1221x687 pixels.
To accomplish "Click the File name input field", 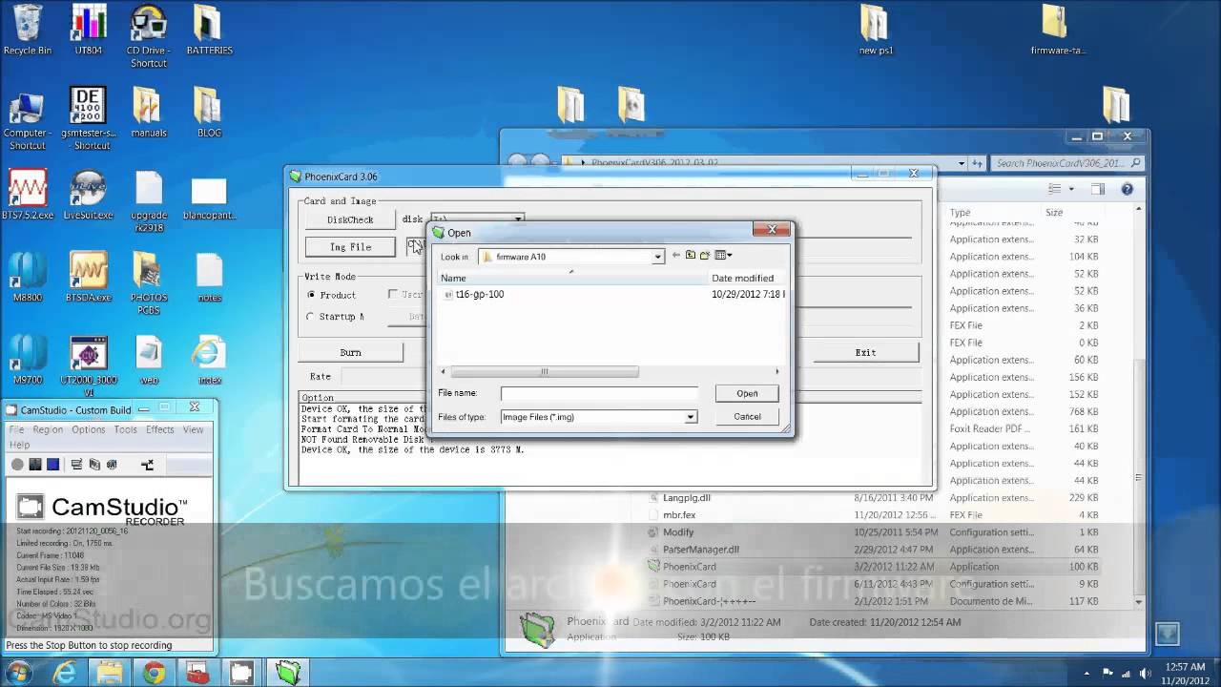I will [x=598, y=393].
